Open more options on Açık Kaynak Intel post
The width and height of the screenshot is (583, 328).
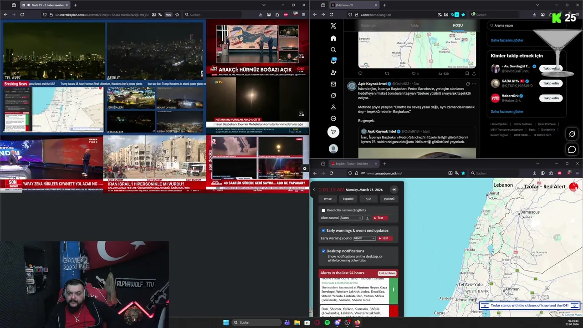474,84
